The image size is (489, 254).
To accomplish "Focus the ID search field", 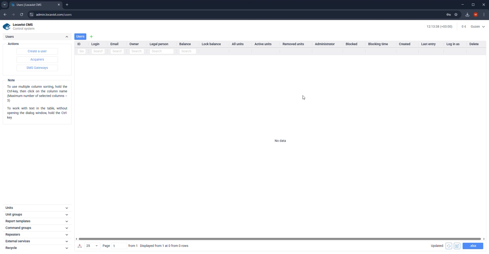I will tap(81, 51).
